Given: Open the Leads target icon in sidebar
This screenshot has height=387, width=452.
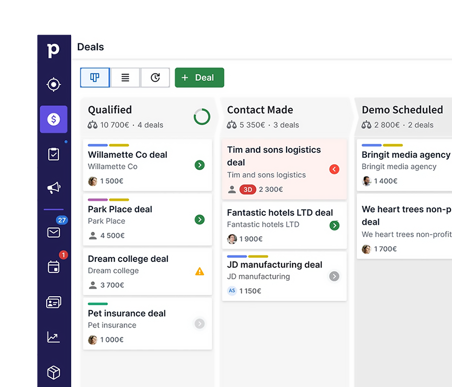Looking at the screenshot, I should pyautogui.click(x=54, y=84).
